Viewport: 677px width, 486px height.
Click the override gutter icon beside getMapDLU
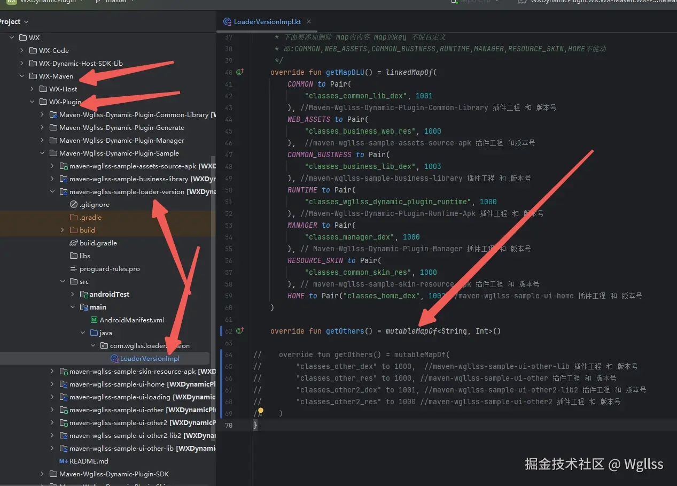tap(239, 72)
